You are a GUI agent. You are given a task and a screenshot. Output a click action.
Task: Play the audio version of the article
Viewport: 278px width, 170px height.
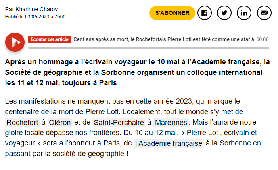[x=15, y=42]
